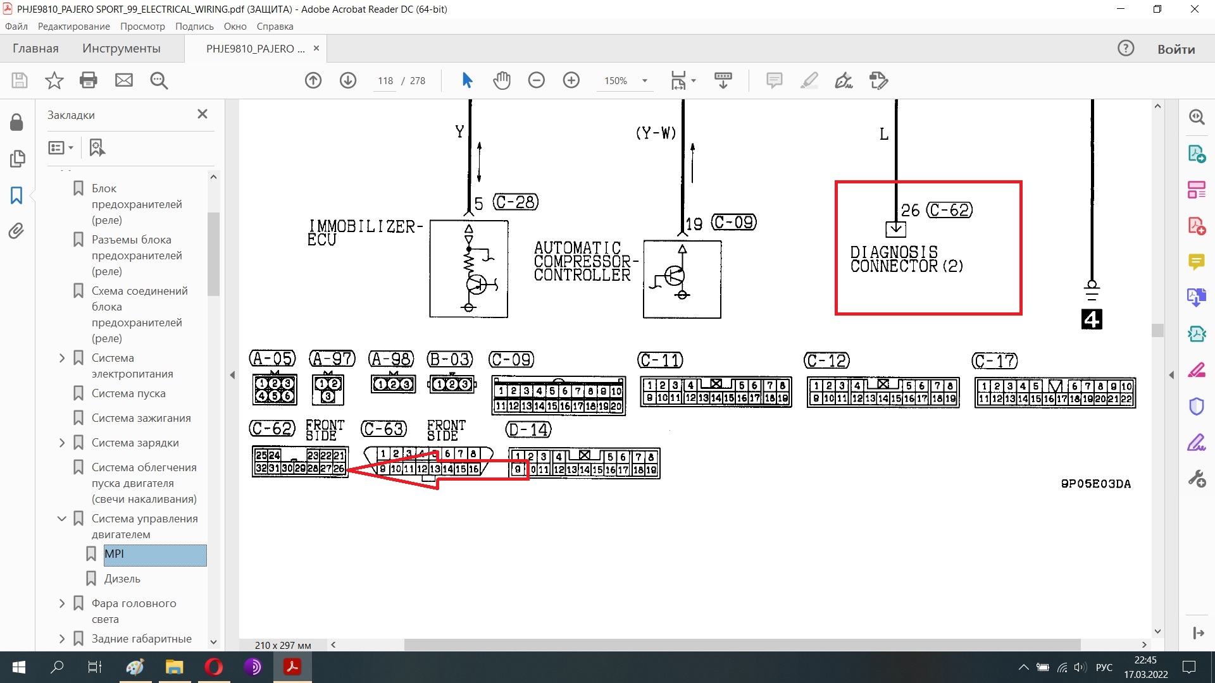
Task: Collapse the left navigation pane
Action: point(232,375)
